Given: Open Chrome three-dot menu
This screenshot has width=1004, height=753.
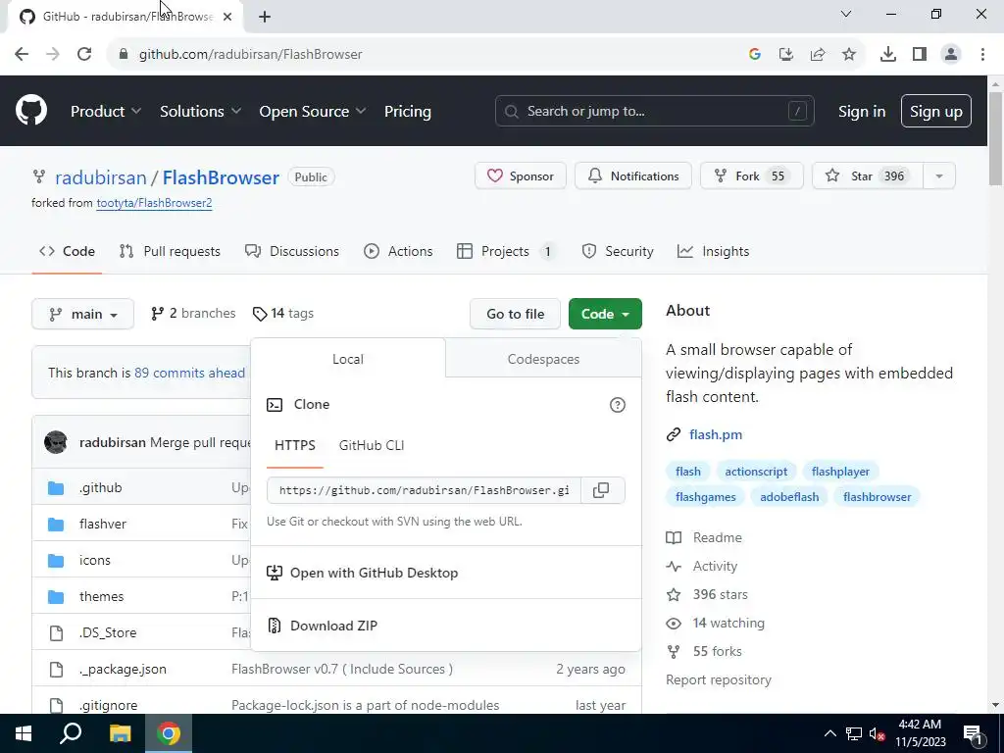Looking at the screenshot, I should [982, 55].
